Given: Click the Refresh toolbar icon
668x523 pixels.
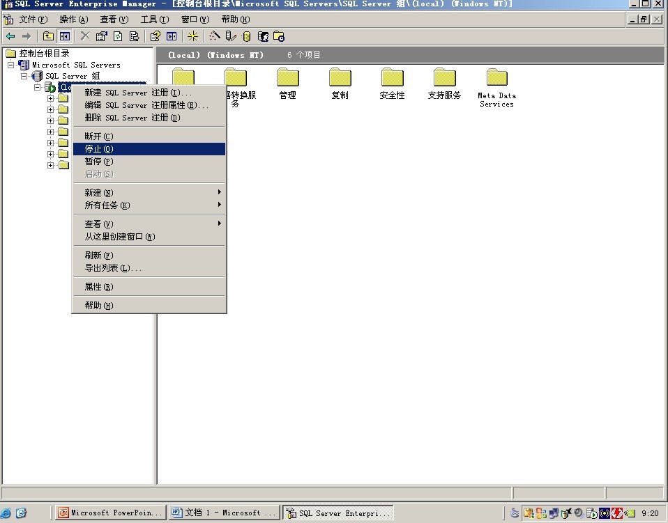Looking at the screenshot, I should click(118, 37).
